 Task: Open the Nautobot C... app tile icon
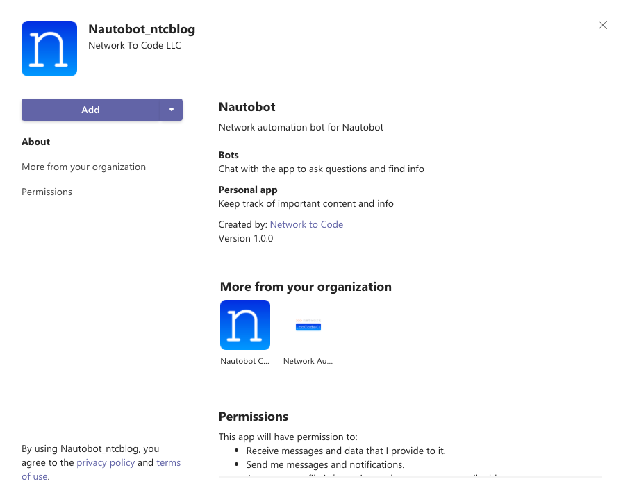click(x=245, y=325)
